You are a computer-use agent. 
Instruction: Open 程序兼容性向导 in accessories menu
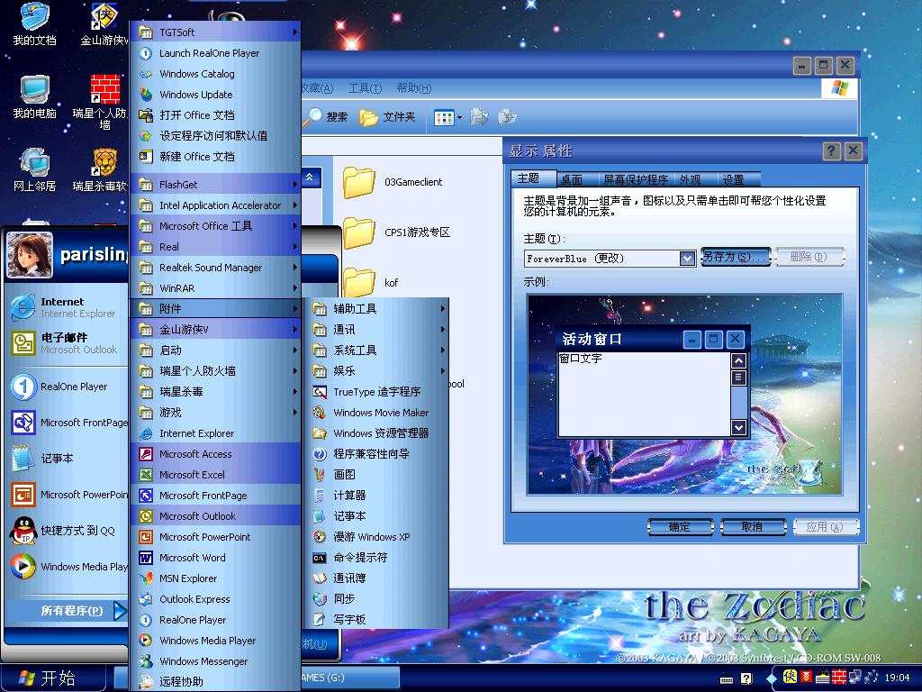coord(376,454)
